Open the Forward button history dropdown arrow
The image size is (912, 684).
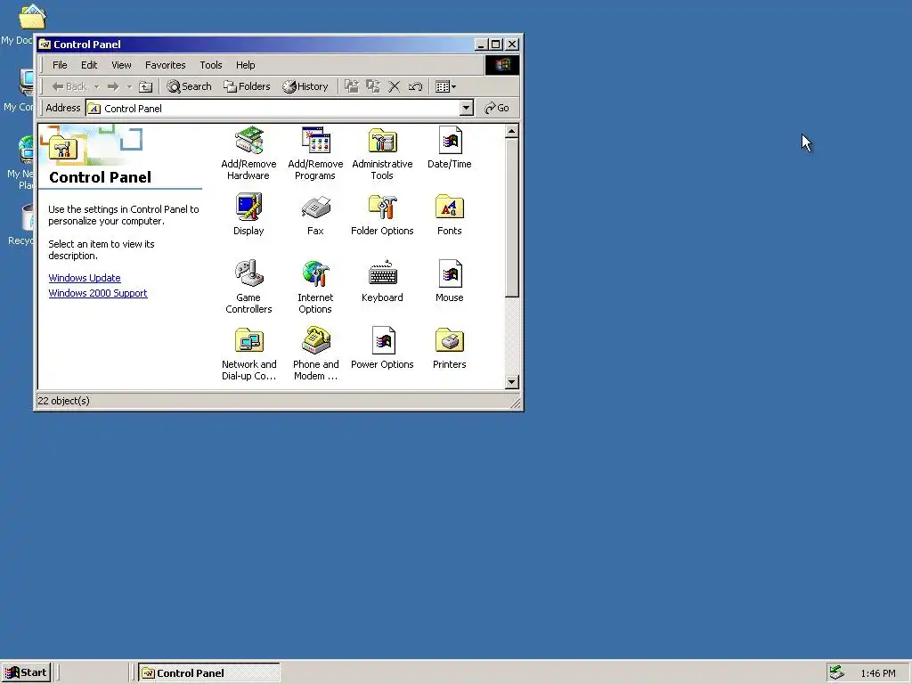tap(129, 86)
